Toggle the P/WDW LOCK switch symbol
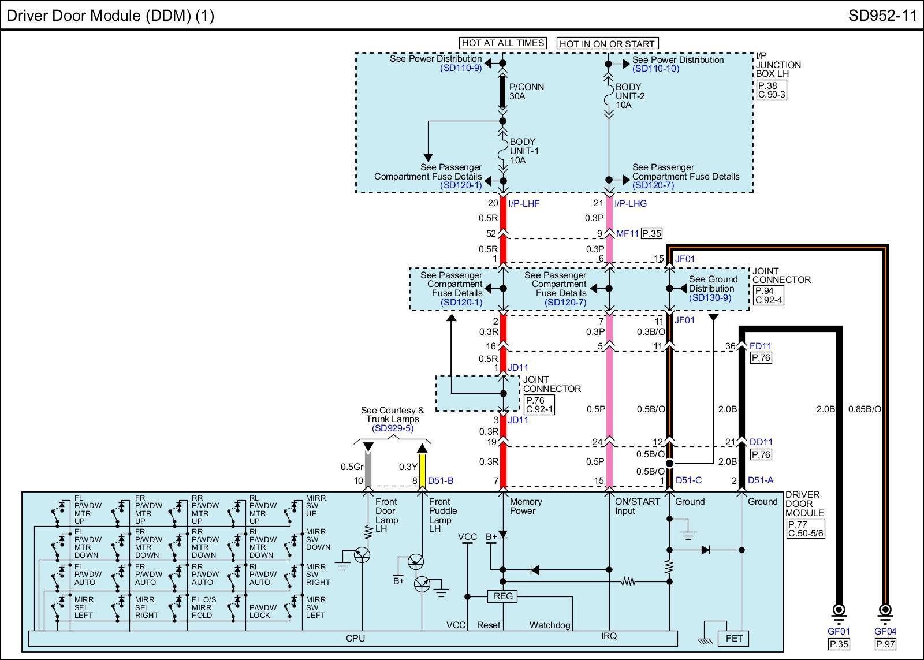924x660 pixels. [x=234, y=607]
